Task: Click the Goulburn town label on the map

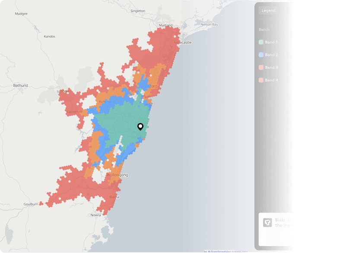Action: click(x=31, y=205)
